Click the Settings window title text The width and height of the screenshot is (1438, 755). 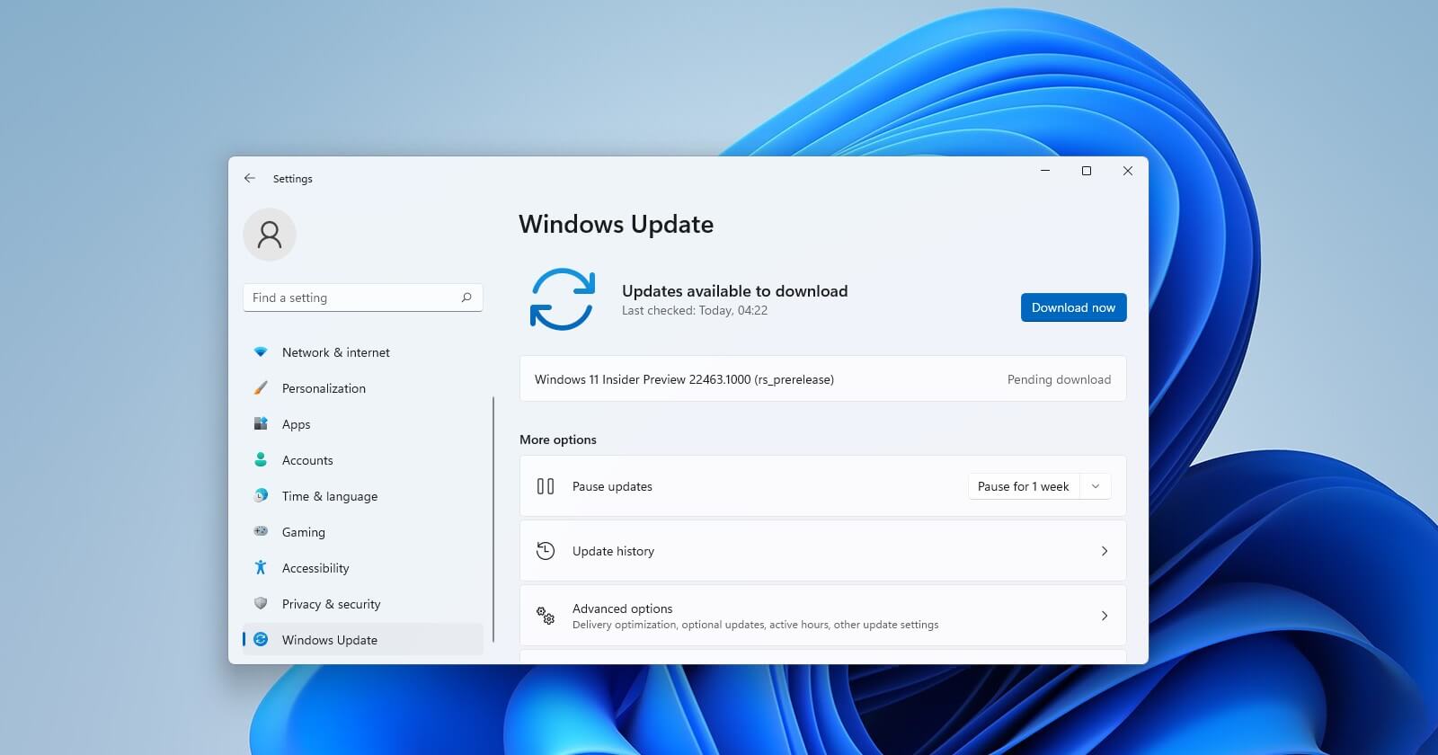coord(293,179)
